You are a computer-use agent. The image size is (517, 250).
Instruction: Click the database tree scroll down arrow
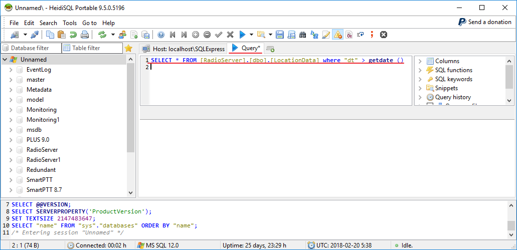(x=130, y=193)
